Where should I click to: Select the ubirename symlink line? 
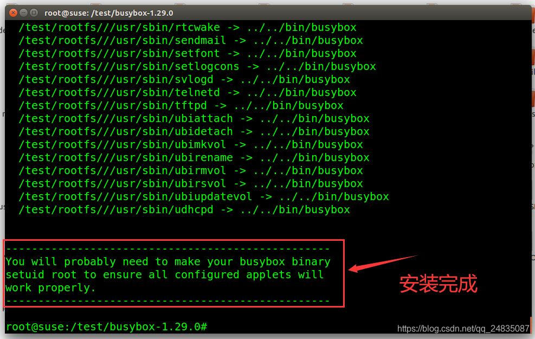tap(194, 157)
